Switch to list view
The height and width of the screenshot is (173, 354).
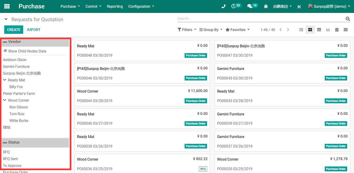click(x=301, y=30)
